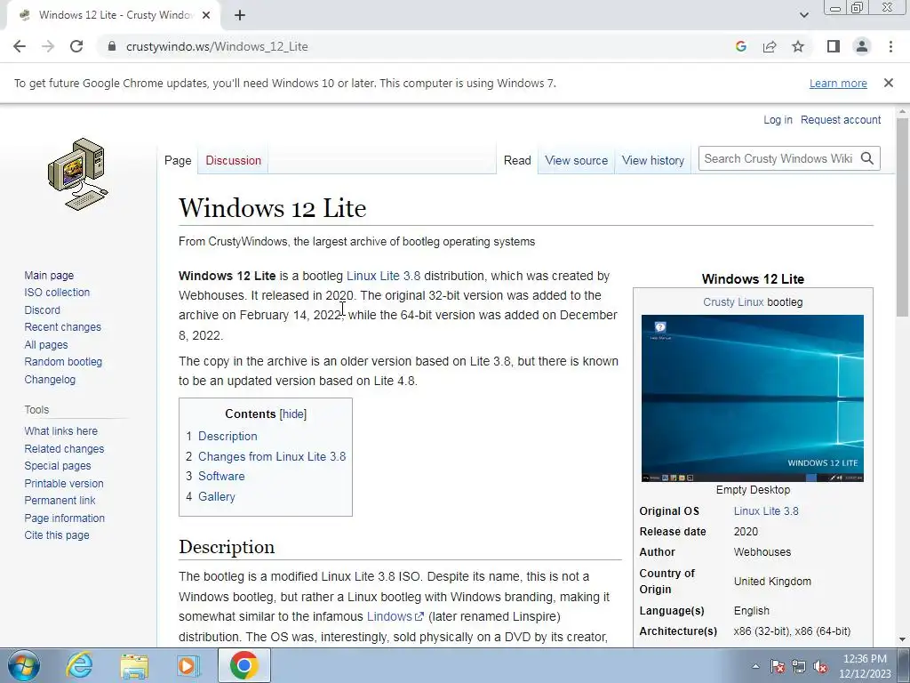Viewport: 910px width, 683px height.
Task: Click Linux Lite 3.8 in Original OS row
Action: pyautogui.click(x=766, y=511)
